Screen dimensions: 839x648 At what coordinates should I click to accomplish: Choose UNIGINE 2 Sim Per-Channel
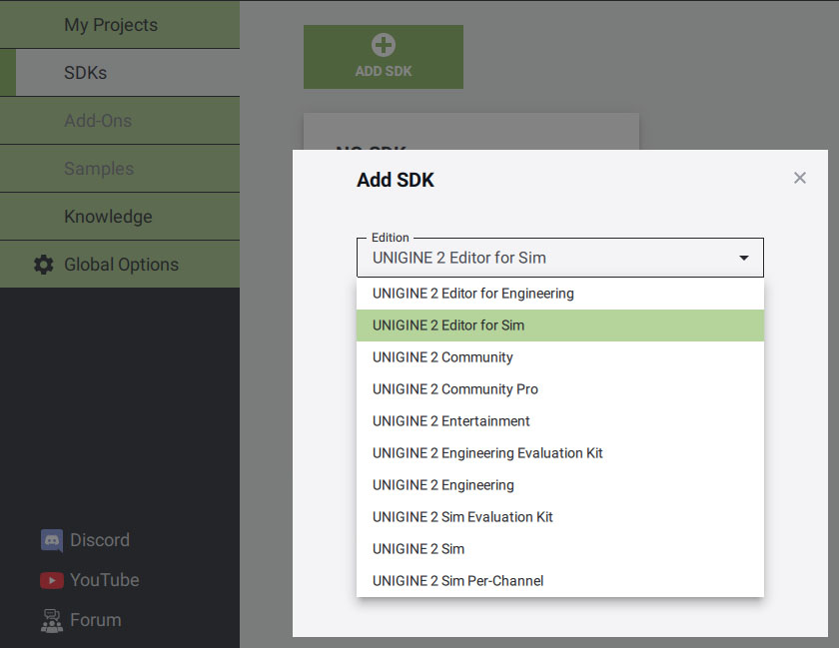560,580
